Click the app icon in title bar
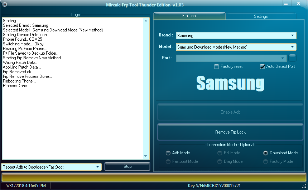 pos(5,4)
